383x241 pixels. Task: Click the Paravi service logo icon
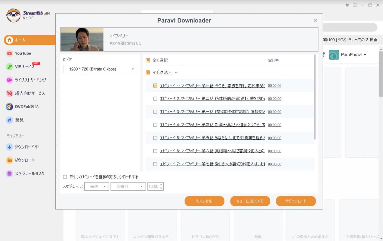(x=334, y=55)
